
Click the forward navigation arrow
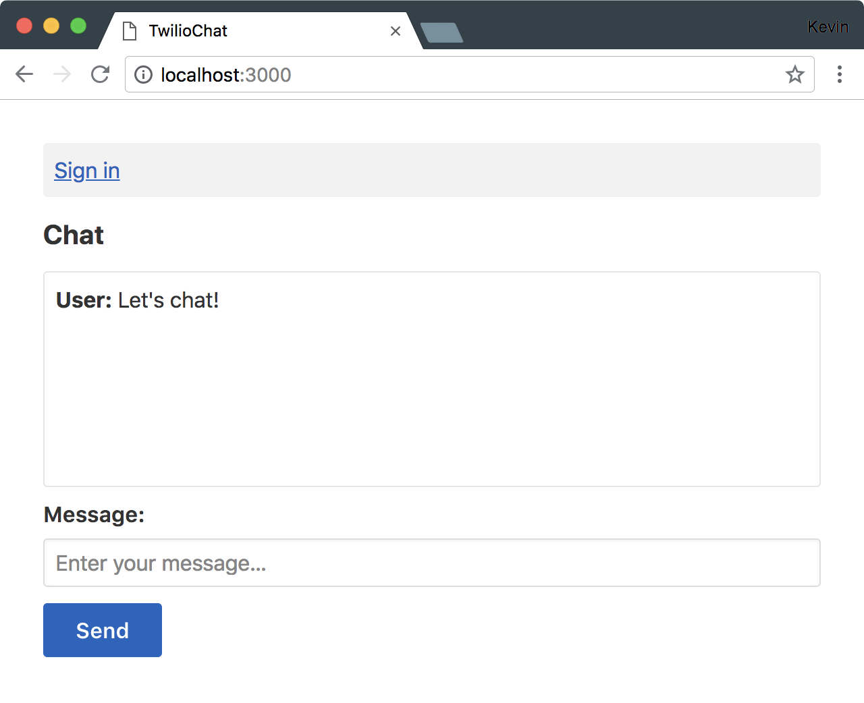click(x=62, y=74)
